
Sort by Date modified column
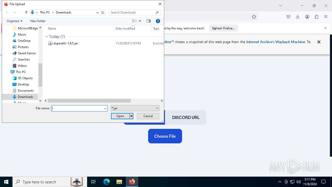click(125, 29)
